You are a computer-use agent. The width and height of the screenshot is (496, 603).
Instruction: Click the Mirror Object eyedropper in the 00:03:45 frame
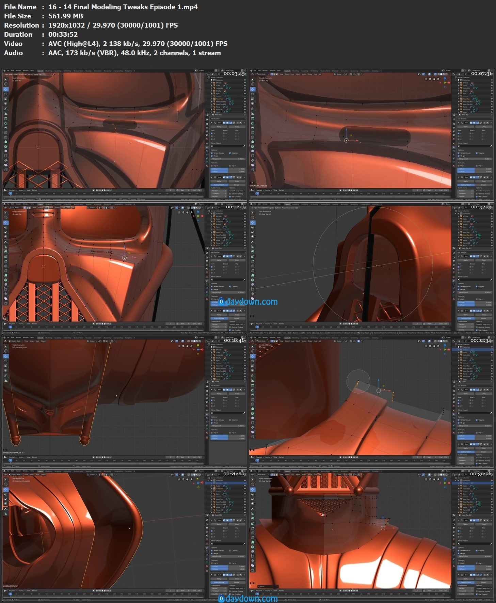coord(244,146)
